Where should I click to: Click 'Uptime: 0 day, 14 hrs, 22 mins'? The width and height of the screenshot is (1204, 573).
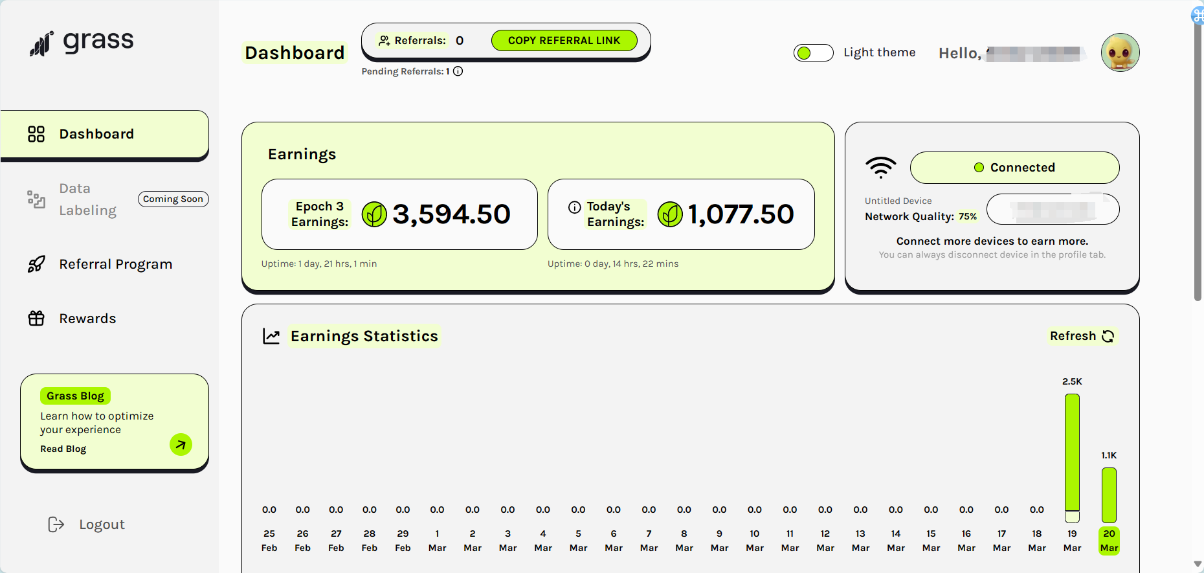click(613, 264)
